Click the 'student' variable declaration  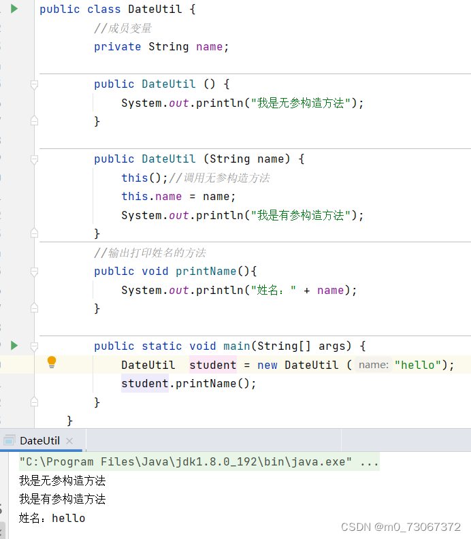[x=213, y=365]
